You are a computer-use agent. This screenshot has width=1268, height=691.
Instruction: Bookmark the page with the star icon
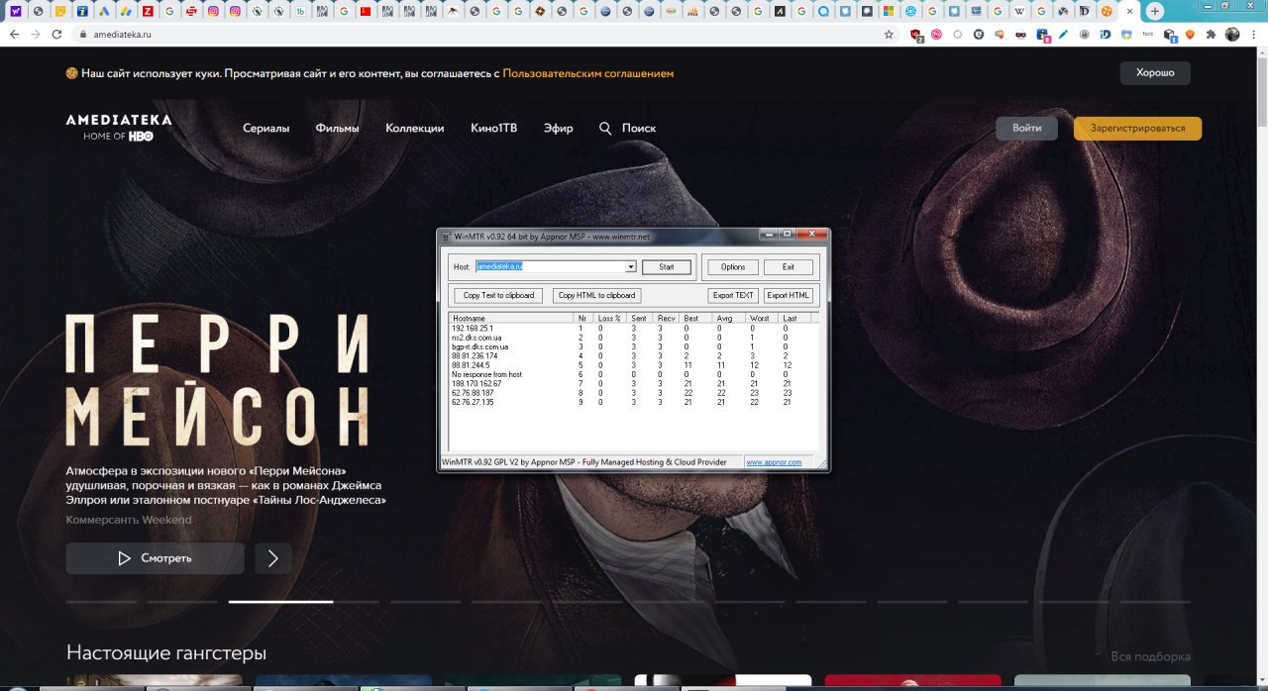pyautogui.click(x=889, y=34)
